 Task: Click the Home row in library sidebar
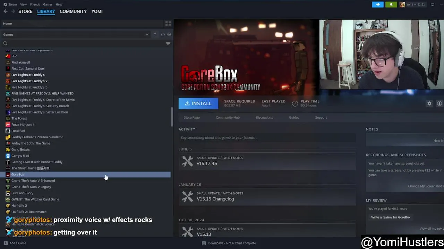83,24
